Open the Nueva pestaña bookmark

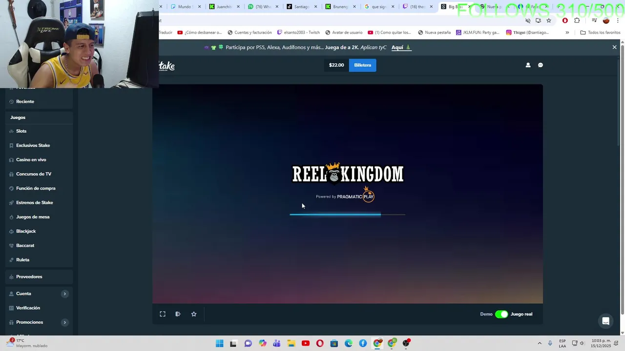tap(434, 33)
